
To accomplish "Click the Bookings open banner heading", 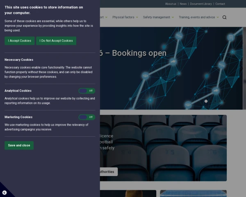I will 133,53.
